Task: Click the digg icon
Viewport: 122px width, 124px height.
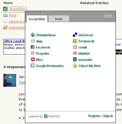Action: click(x=32, y=41)
